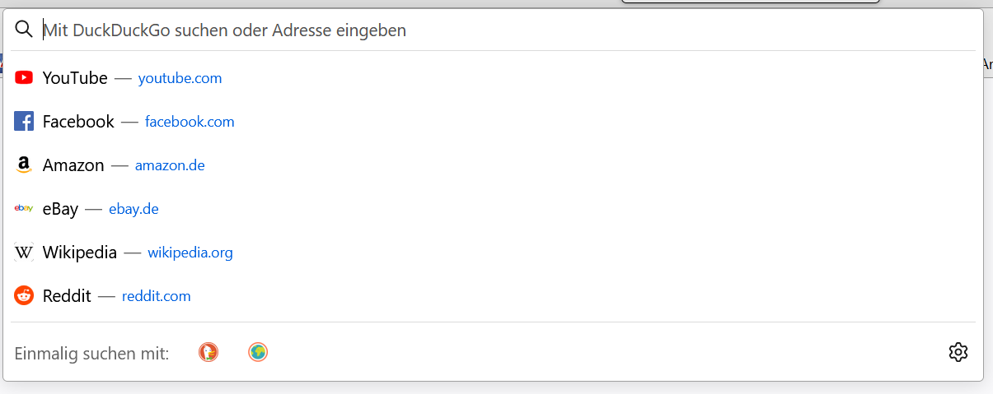Go to the reddit.com link
The image size is (993, 394).
[x=156, y=296]
